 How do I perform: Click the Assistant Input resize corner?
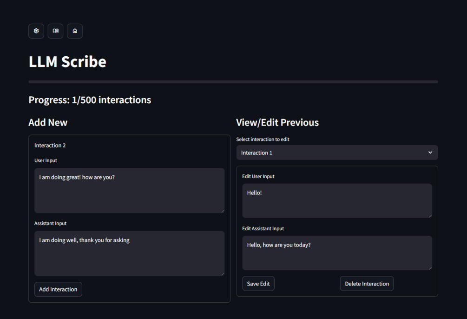(222, 273)
